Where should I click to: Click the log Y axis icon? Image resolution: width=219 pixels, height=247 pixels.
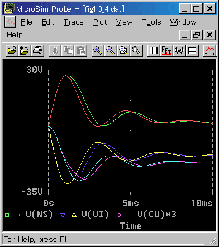(x=192, y=50)
